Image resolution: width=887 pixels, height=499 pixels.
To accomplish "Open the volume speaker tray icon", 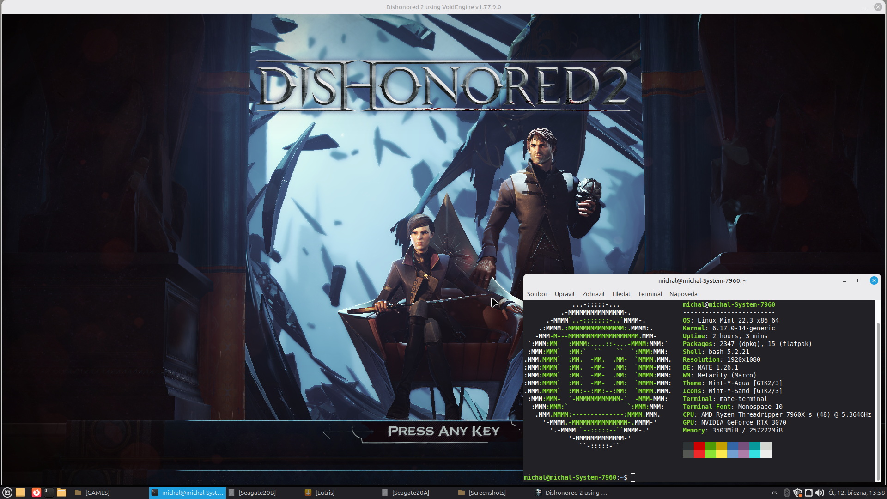I will pos(820,493).
